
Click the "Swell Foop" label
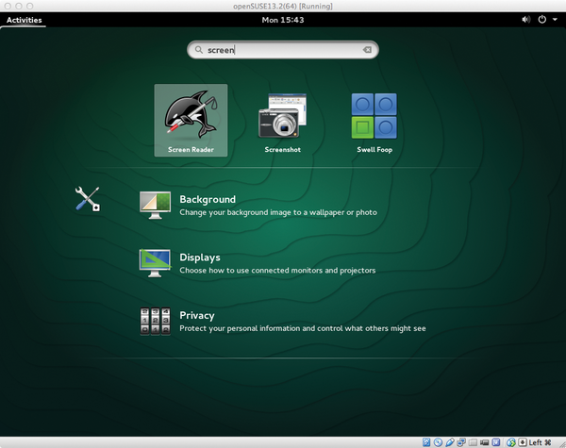click(x=375, y=149)
